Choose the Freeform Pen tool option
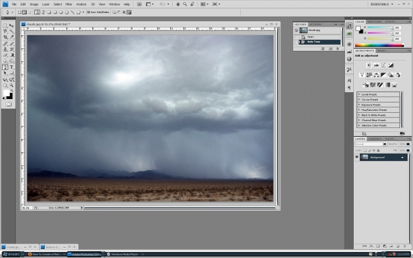This screenshot has height=258, width=413. [43, 12]
